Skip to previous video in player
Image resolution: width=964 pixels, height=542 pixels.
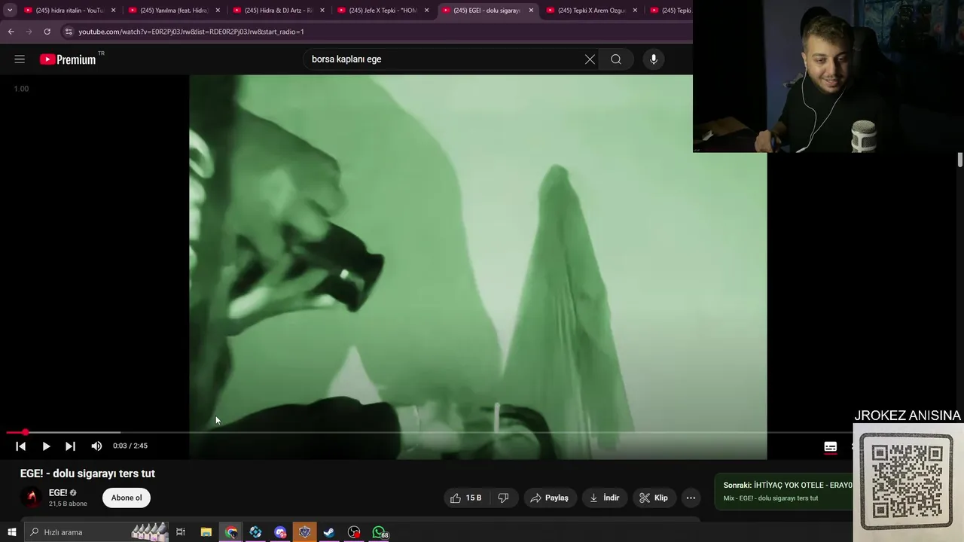pyautogui.click(x=21, y=446)
